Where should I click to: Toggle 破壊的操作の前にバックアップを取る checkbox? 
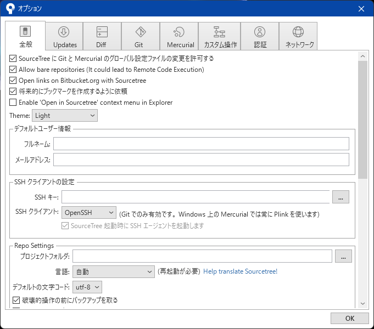(x=16, y=300)
